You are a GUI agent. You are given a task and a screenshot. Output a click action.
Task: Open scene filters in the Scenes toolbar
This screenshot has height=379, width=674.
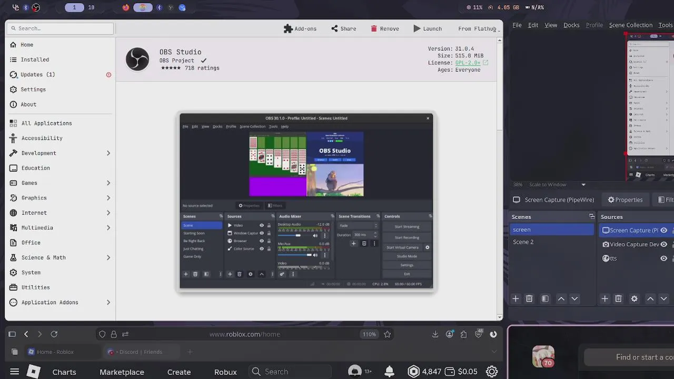pos(545,299)
